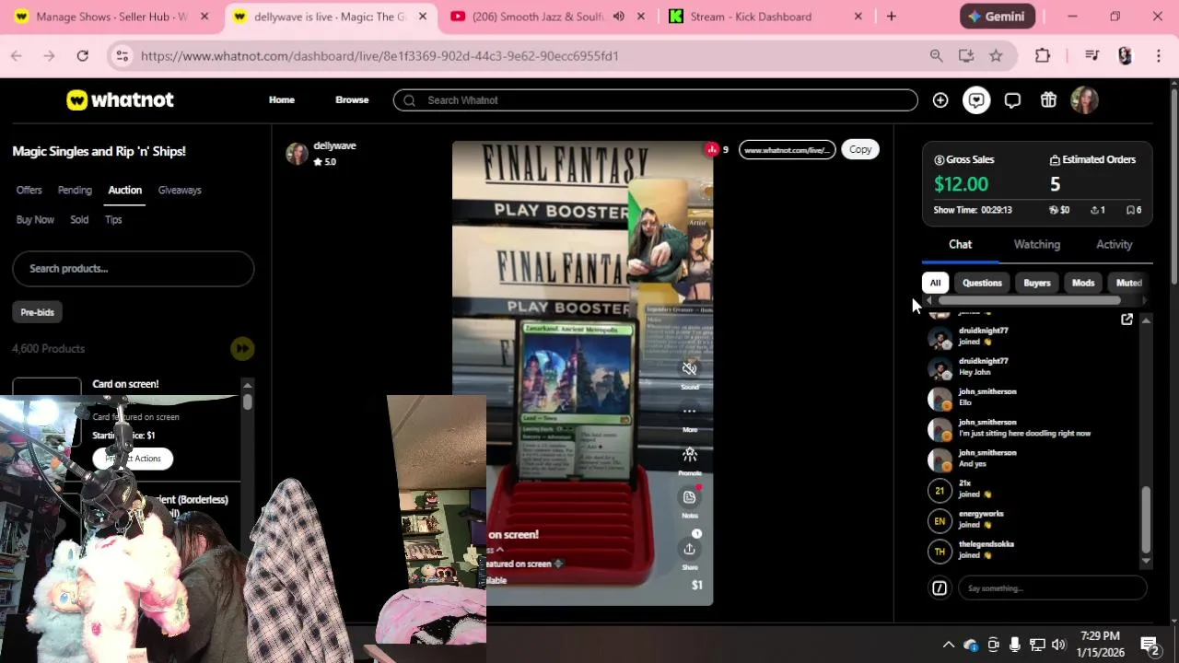Bookmark this page with the star icon
The width and height of the screenshot is (1179, 663).
pos(996,56)
